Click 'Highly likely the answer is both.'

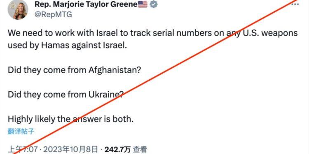click(x=71, y=119)
